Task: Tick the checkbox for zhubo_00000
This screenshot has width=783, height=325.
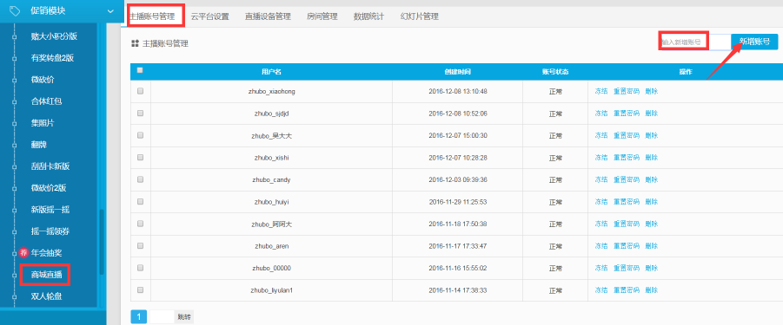Action: 140,267
